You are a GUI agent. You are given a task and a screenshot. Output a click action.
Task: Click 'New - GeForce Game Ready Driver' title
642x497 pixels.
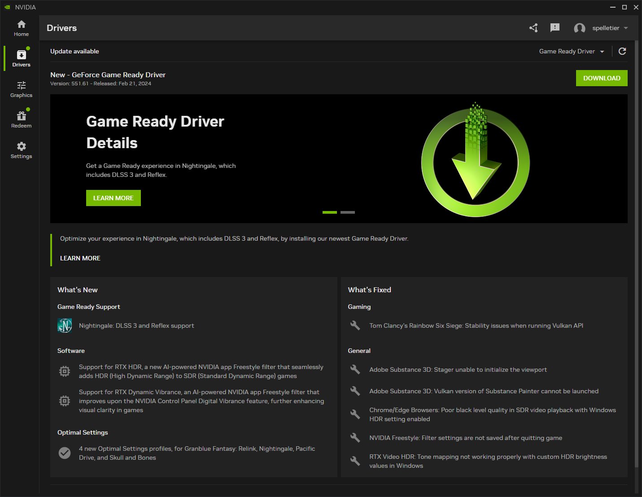click(108, 75)
